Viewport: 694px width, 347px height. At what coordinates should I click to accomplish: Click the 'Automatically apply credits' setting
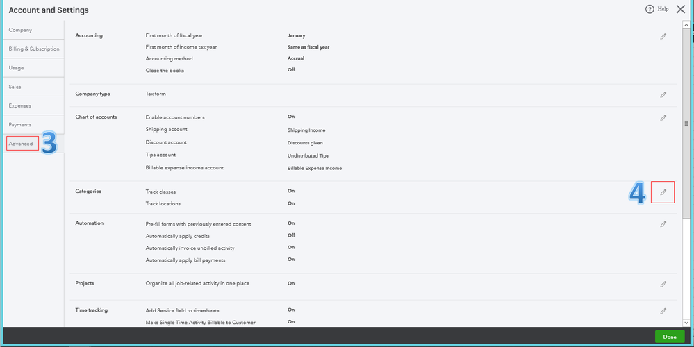177,236
